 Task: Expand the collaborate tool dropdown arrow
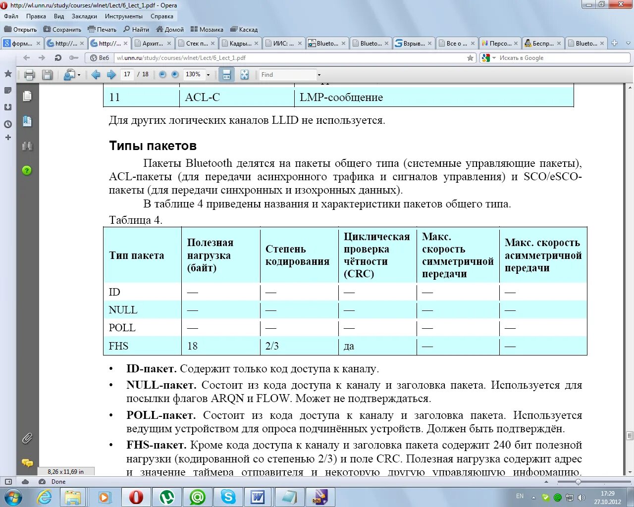[x=79, y=75]
